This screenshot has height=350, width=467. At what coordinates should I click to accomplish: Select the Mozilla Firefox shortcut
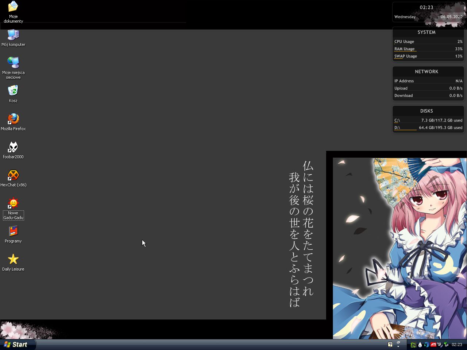tap(13, 122)
